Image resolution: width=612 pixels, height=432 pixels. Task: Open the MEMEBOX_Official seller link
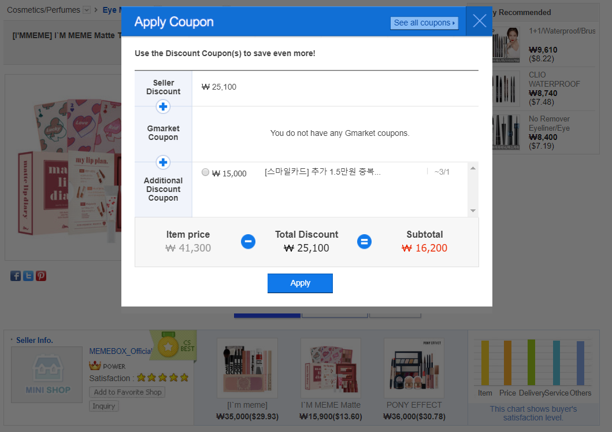pos(120,351)
